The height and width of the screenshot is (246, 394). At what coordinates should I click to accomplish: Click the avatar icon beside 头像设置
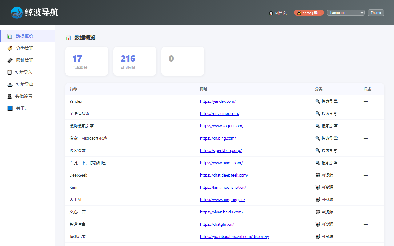tap(10, 96)
